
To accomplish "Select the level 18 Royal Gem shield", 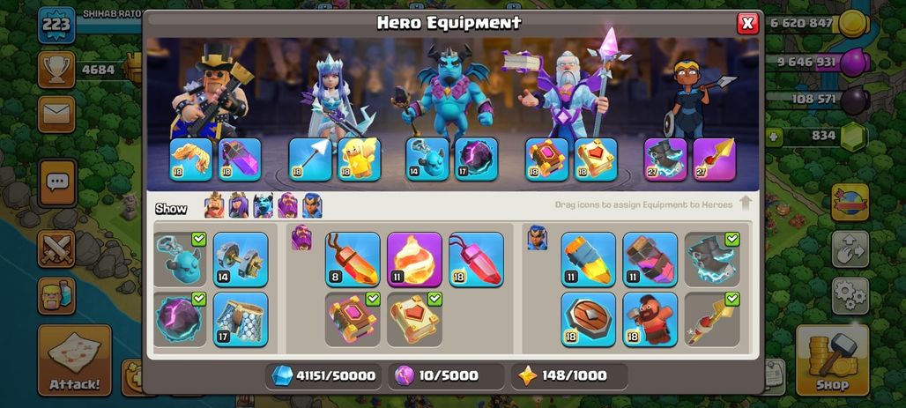I will click(x=588, y=320).
